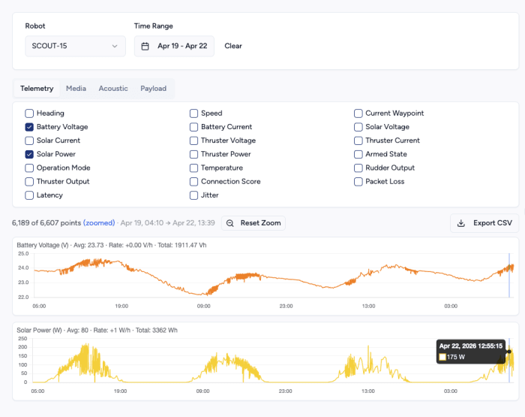525x417 pixels.
Task: Click the chevron in the SCOUT-15 dropdown
Action: coord(115,46)
